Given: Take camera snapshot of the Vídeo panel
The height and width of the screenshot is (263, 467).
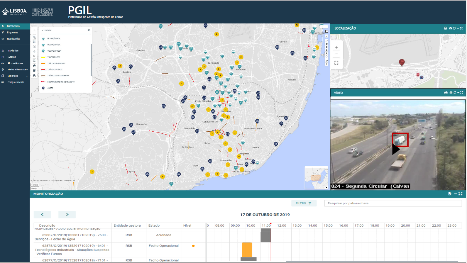Looking at the screenshot, I should tap(451, 93).
